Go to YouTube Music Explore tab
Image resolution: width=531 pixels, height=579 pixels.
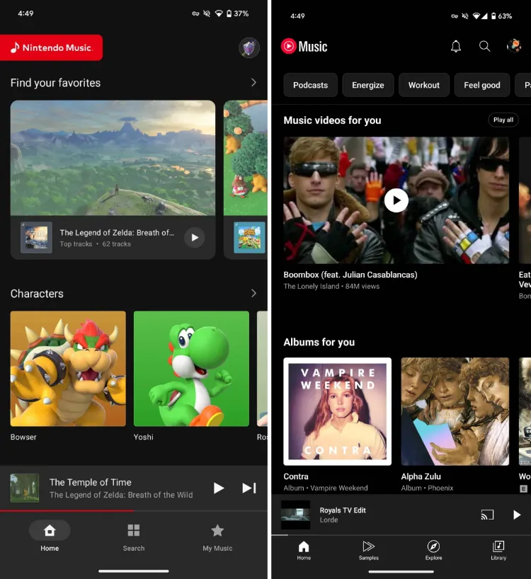coord(433,549)
